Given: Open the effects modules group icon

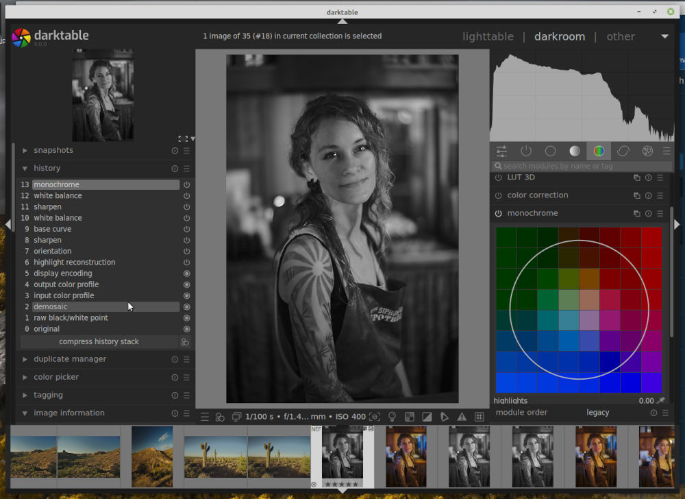Looking at the screenshot, I should (x=647, y=151).
